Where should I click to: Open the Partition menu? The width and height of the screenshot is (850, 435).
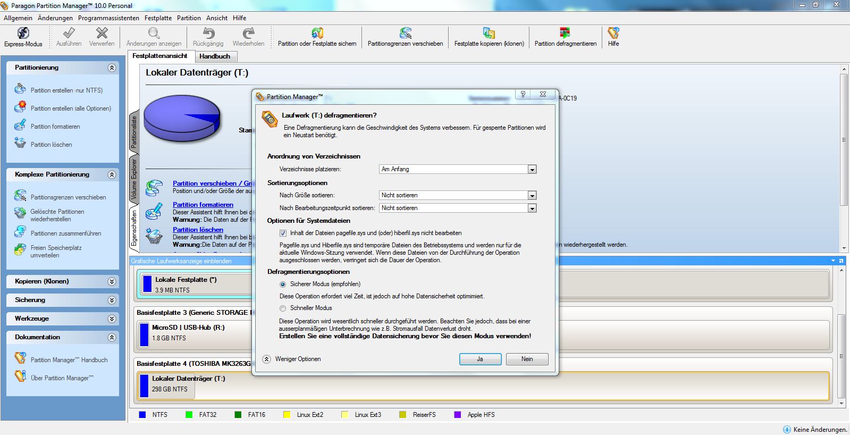pos(189,18)
